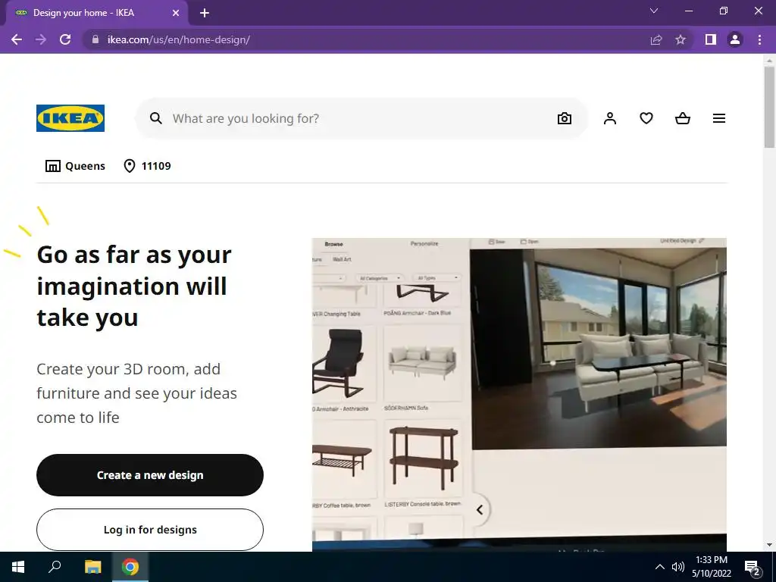Open the volume control in system tray
This screenshot has width=776, height=582.
point(678,567)
